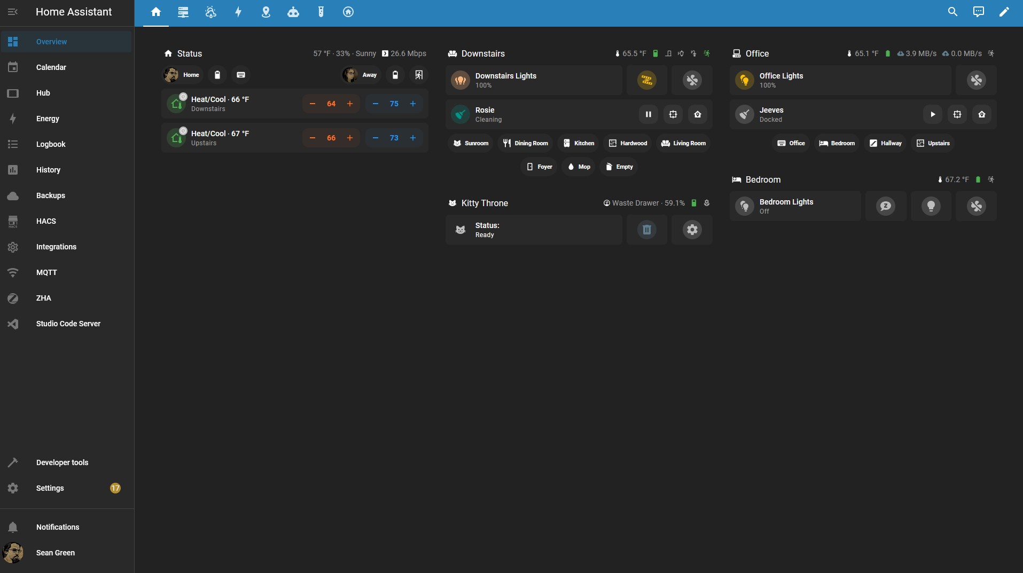Viewport: 1023px width, 573px height.
Task: Locate Rosie with the target icon
Action: tap(673, 114)
